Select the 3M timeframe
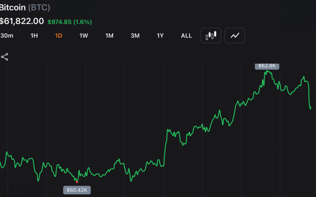Screen dimensions: 316x197 tap(135, 35)
